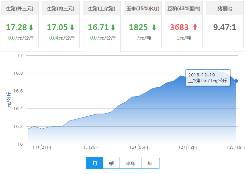Click the 2016-12-19 data point marker
This screenshot has height=174, width=247.
(236, 81)
